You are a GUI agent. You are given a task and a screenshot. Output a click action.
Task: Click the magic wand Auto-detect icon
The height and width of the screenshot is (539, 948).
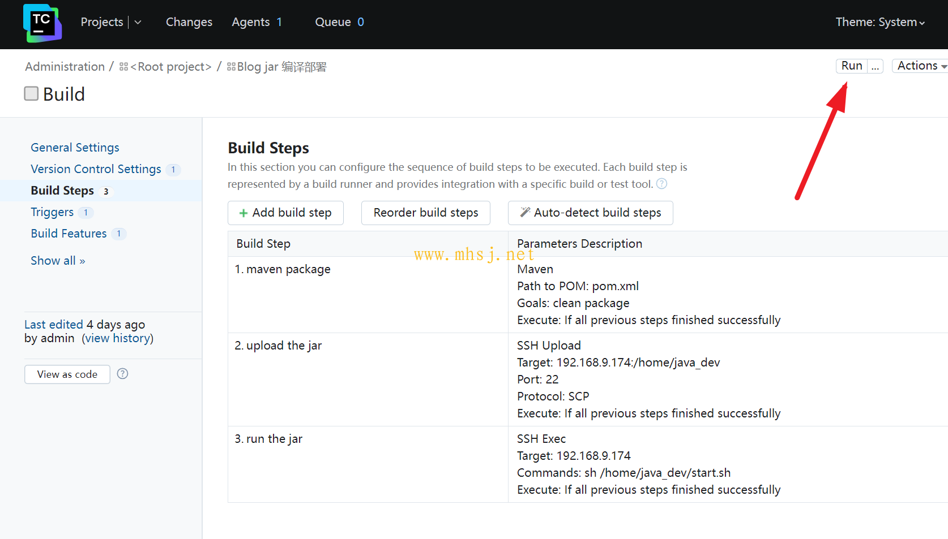(525, 212)
